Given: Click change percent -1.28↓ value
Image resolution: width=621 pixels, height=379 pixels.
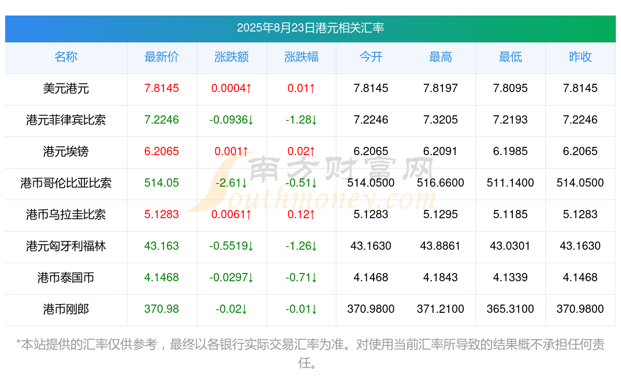Looking at the screenshot, I should coord(301,120).
